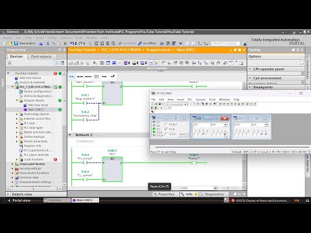Click the New project icon in the toolbar

coord(5,43)
